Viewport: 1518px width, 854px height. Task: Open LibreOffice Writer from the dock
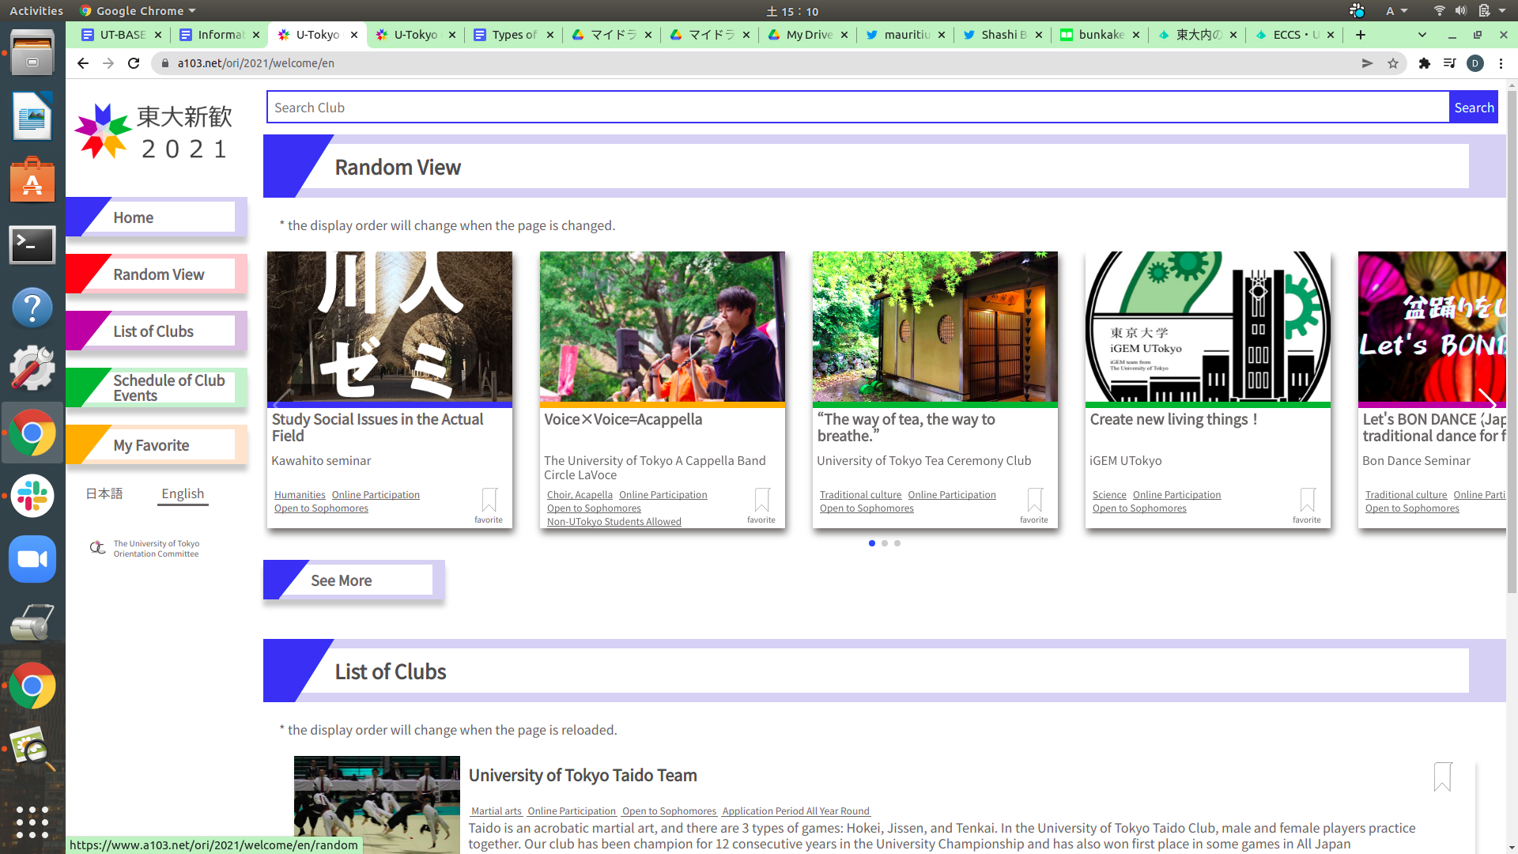point(32,115)
